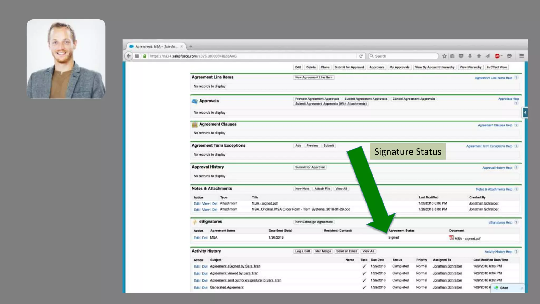Bookmark this page with the star icon

pos(444,56)
